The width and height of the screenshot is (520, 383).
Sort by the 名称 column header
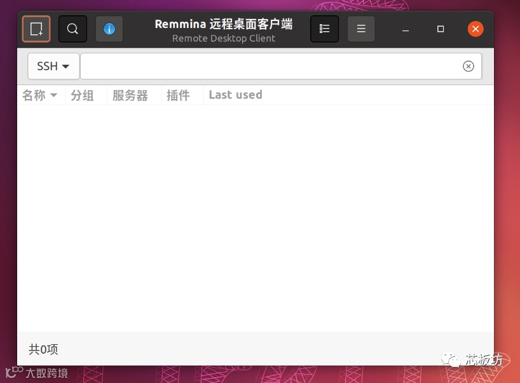pyautogui.click(x=41, y=95)
